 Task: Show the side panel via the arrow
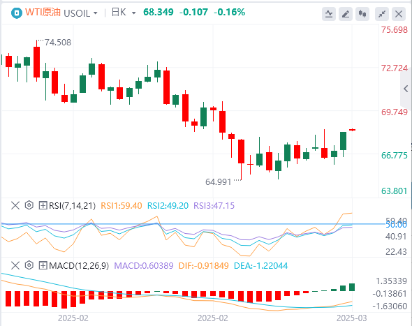pos(406,89)
